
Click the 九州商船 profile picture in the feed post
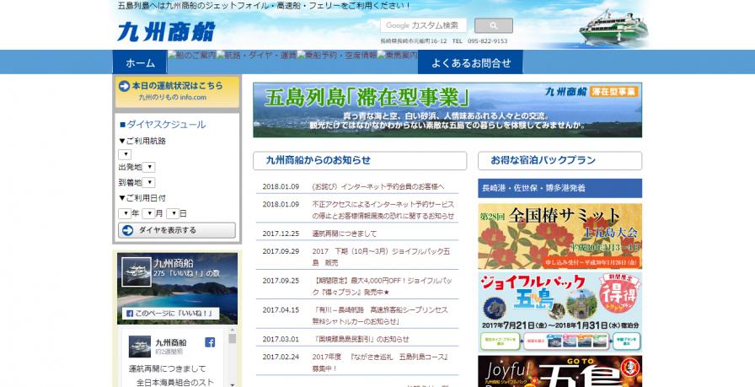pyautogui.click(x=140, y=347)
